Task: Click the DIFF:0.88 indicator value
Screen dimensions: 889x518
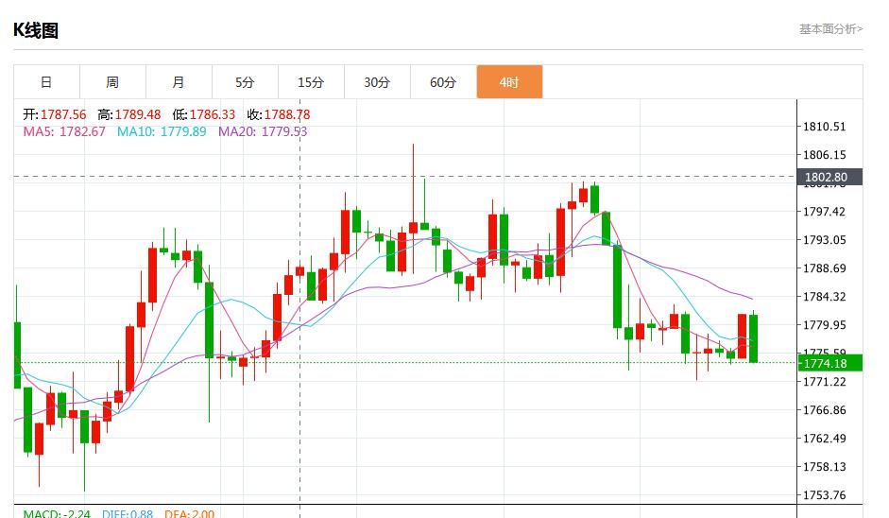Action: [x=128, y=513]
